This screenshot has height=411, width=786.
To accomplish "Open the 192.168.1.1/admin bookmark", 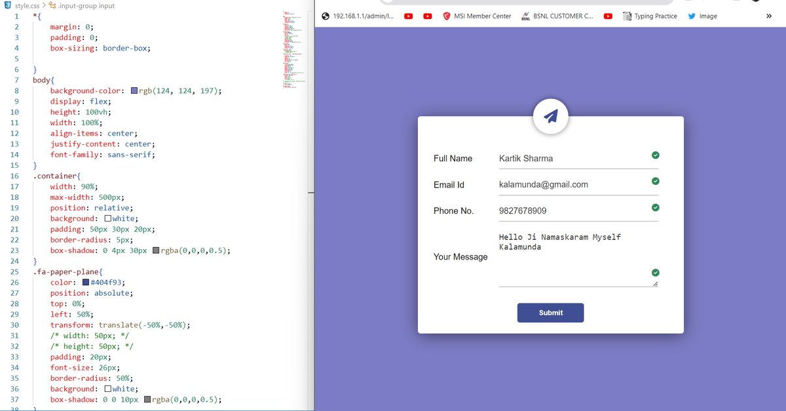I will (358, 16).
